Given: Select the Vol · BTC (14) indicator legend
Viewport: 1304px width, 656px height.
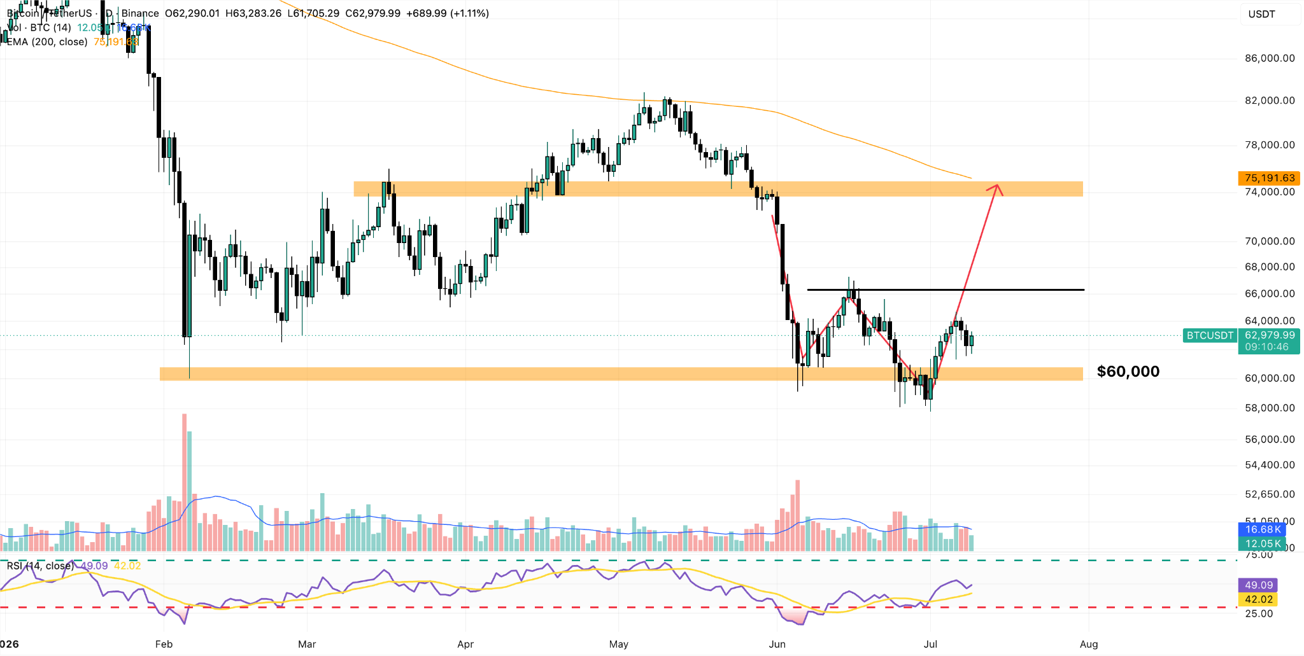Looking at the screenshot, I should (39, 28).
